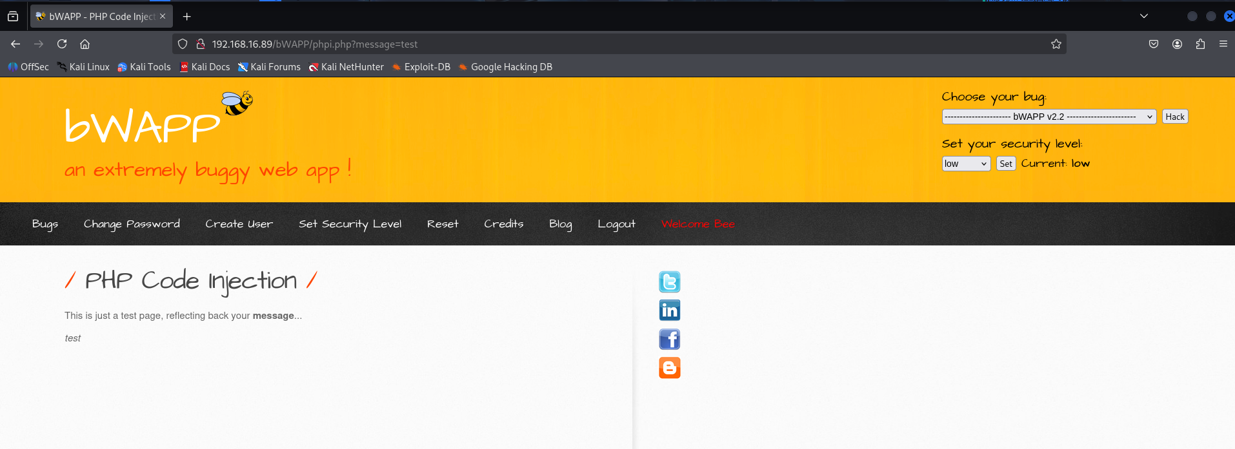
Task: Open the extensions puzzle icon
Action: pos(1200,44)
